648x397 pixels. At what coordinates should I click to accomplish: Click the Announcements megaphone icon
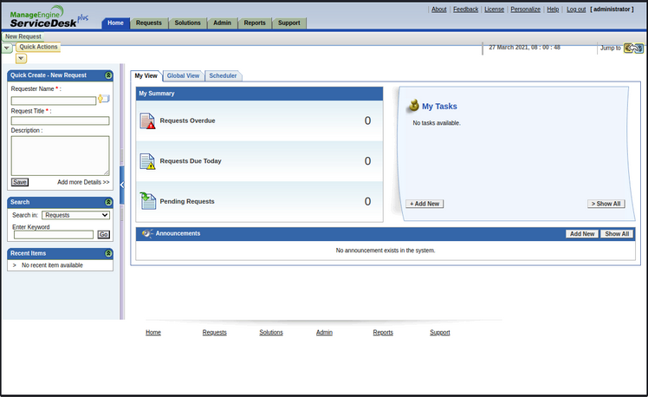click(147, 234)
